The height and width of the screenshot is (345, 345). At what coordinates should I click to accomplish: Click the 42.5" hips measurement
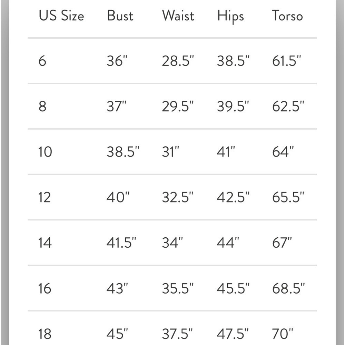233,197
